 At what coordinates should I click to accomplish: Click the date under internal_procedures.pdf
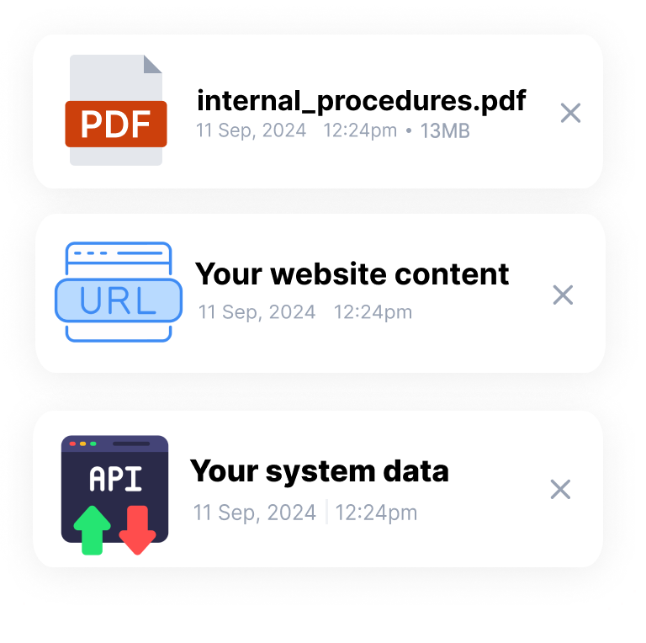point(251,131)
